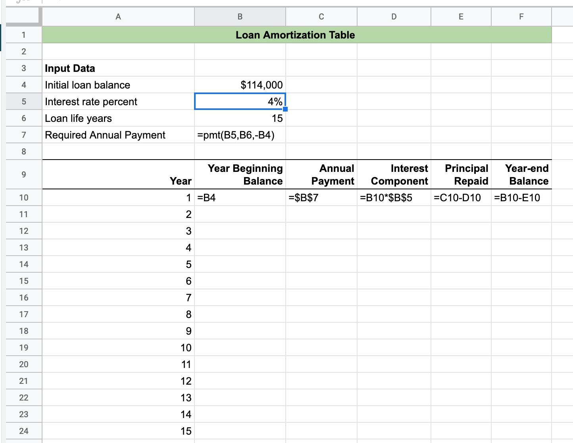Select the year 2 cell
The image size is (573, 443).
tap(118, 214)
